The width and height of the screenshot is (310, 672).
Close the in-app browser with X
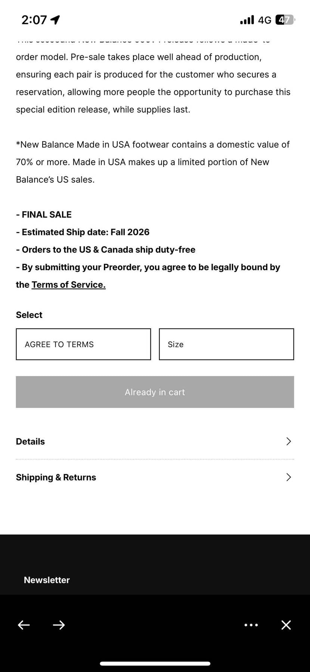tap(286, 625)
